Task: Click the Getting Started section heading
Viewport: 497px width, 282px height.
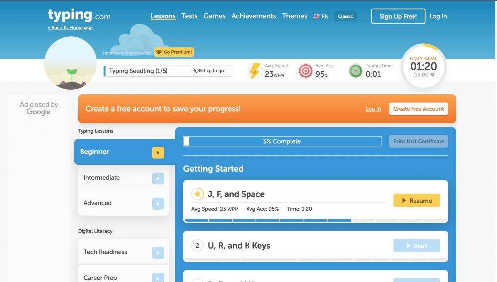Action: click(213, 169)
